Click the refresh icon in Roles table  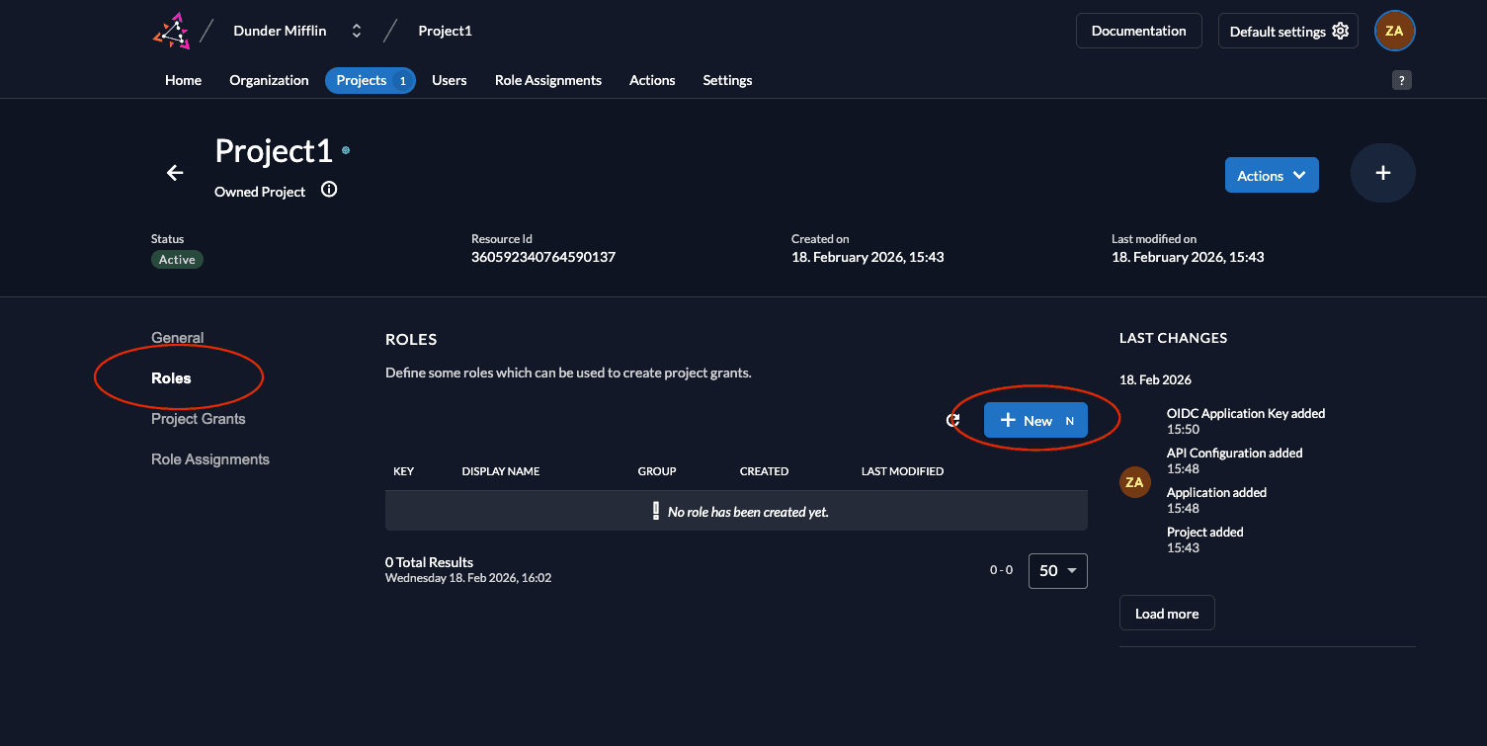(x=952, y=420)
